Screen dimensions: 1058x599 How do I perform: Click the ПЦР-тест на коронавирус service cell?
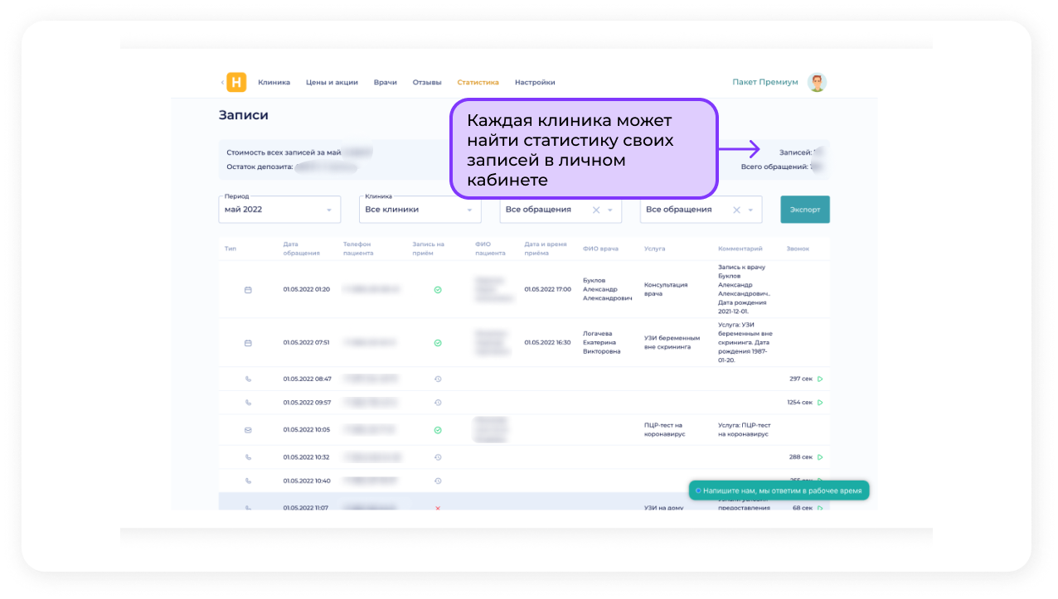pyautogui.click(x=665, y=430)
